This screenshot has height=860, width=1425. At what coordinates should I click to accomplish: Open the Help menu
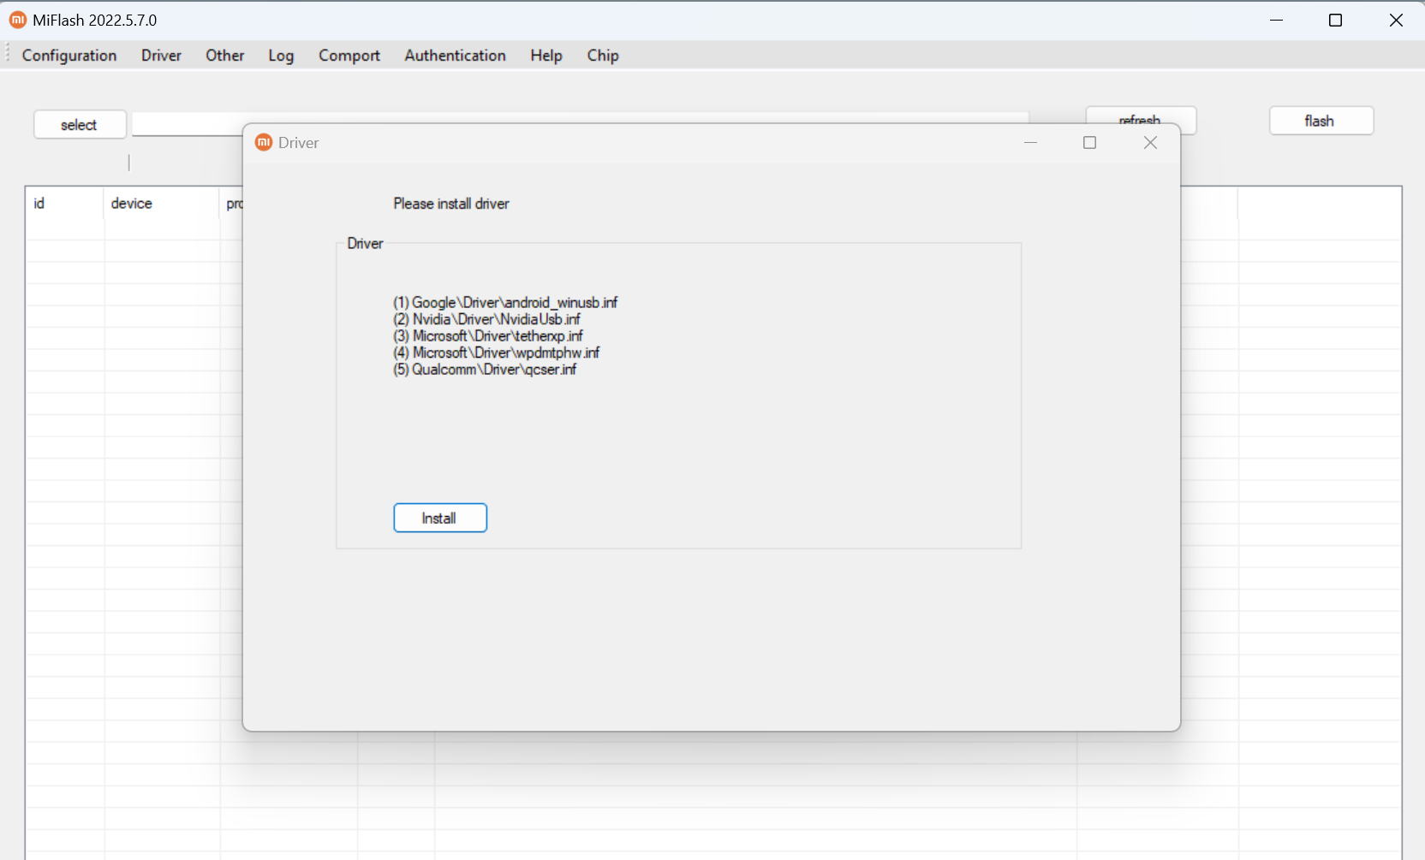546,56
